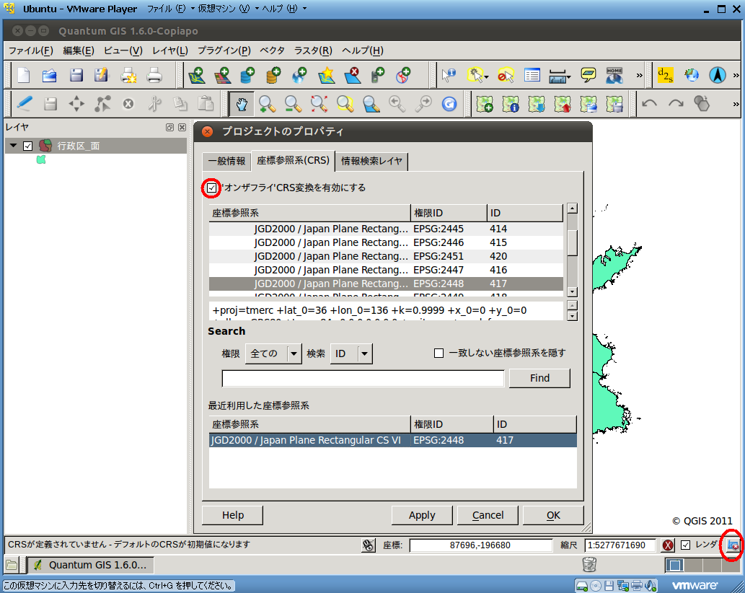Switch to the 一般情報 tab
Viewport: 745px width, 593px height.
pos(226,161)
